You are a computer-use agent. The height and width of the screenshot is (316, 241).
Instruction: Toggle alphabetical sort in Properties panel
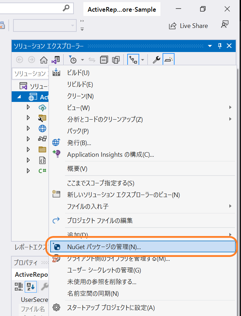click(x=31, y=287)
